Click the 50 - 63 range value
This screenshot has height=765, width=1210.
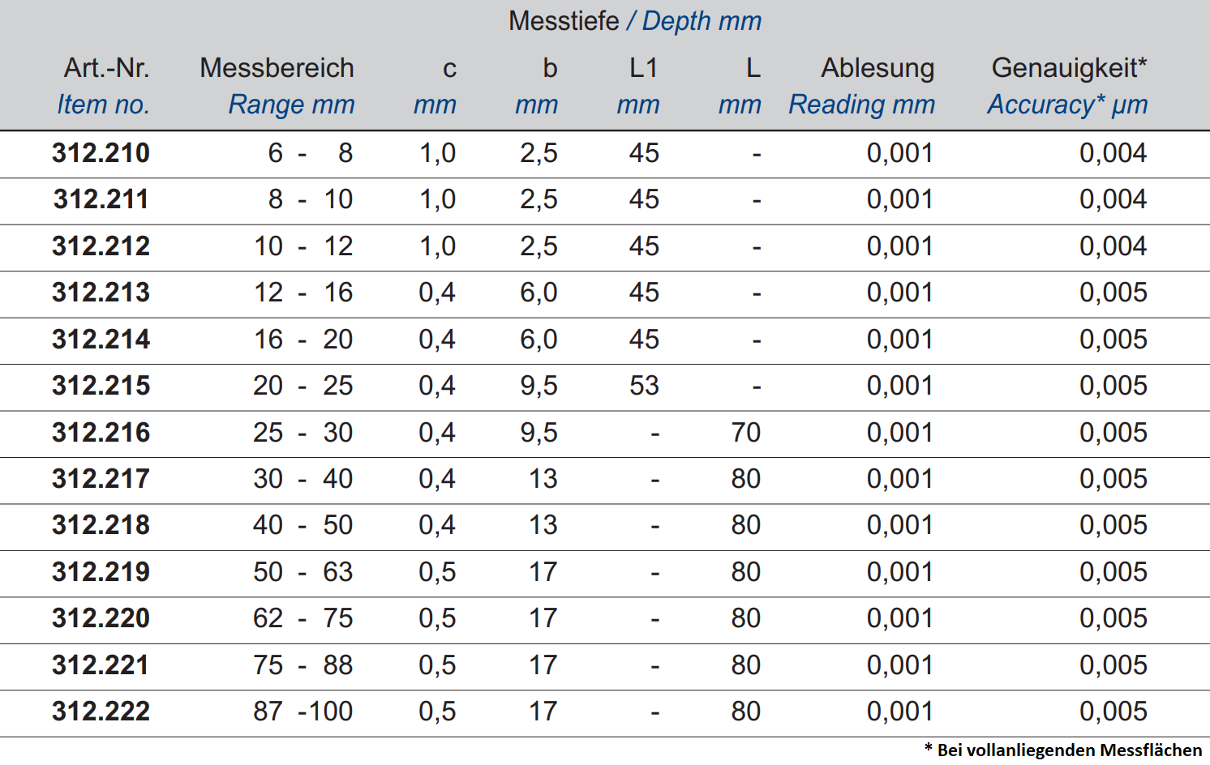302,572
